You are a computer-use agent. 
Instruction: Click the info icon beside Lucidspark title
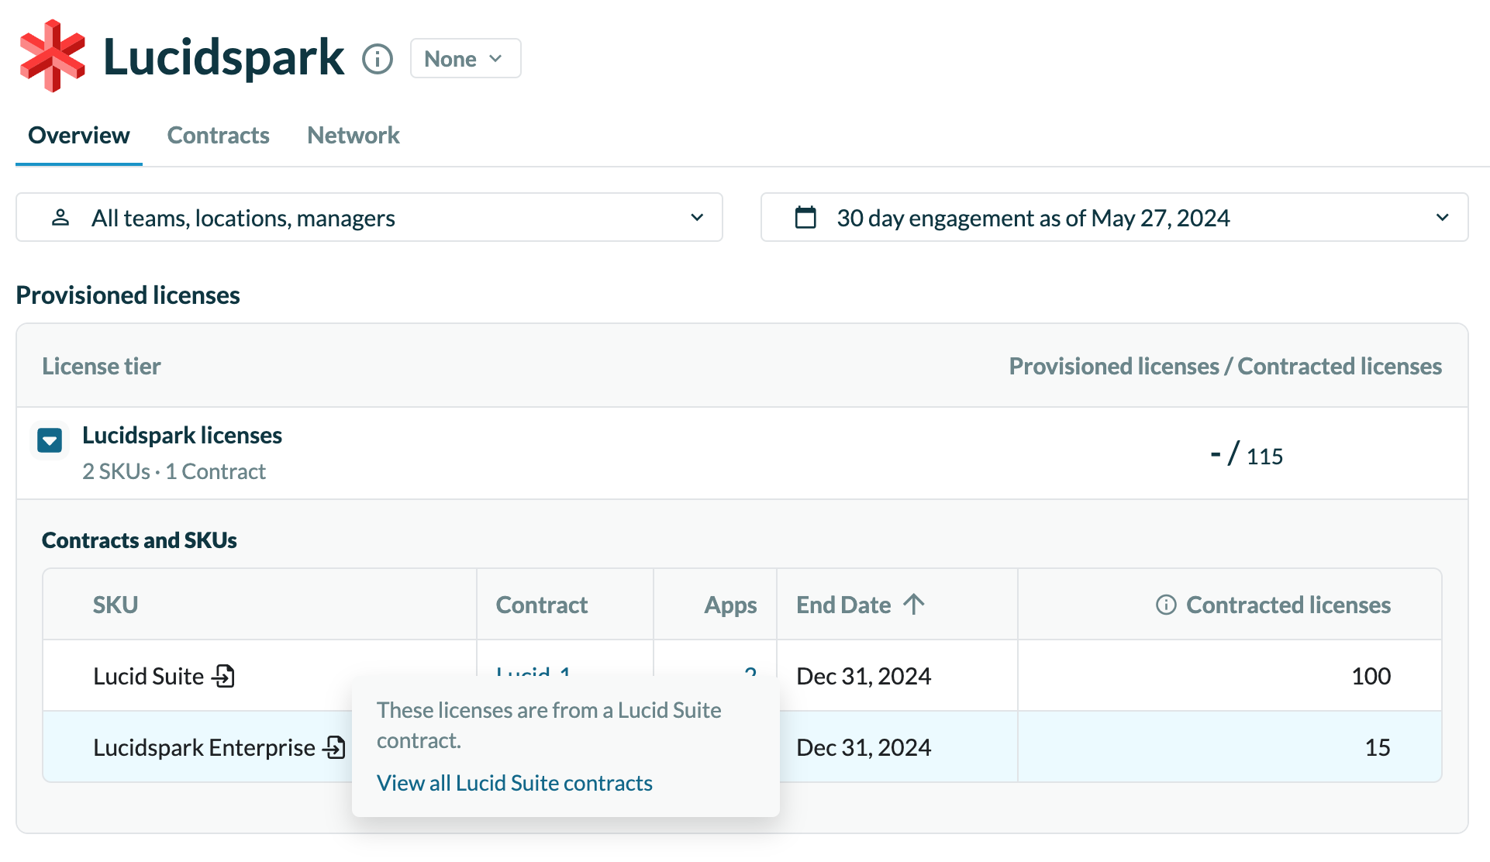click(378, 59)
